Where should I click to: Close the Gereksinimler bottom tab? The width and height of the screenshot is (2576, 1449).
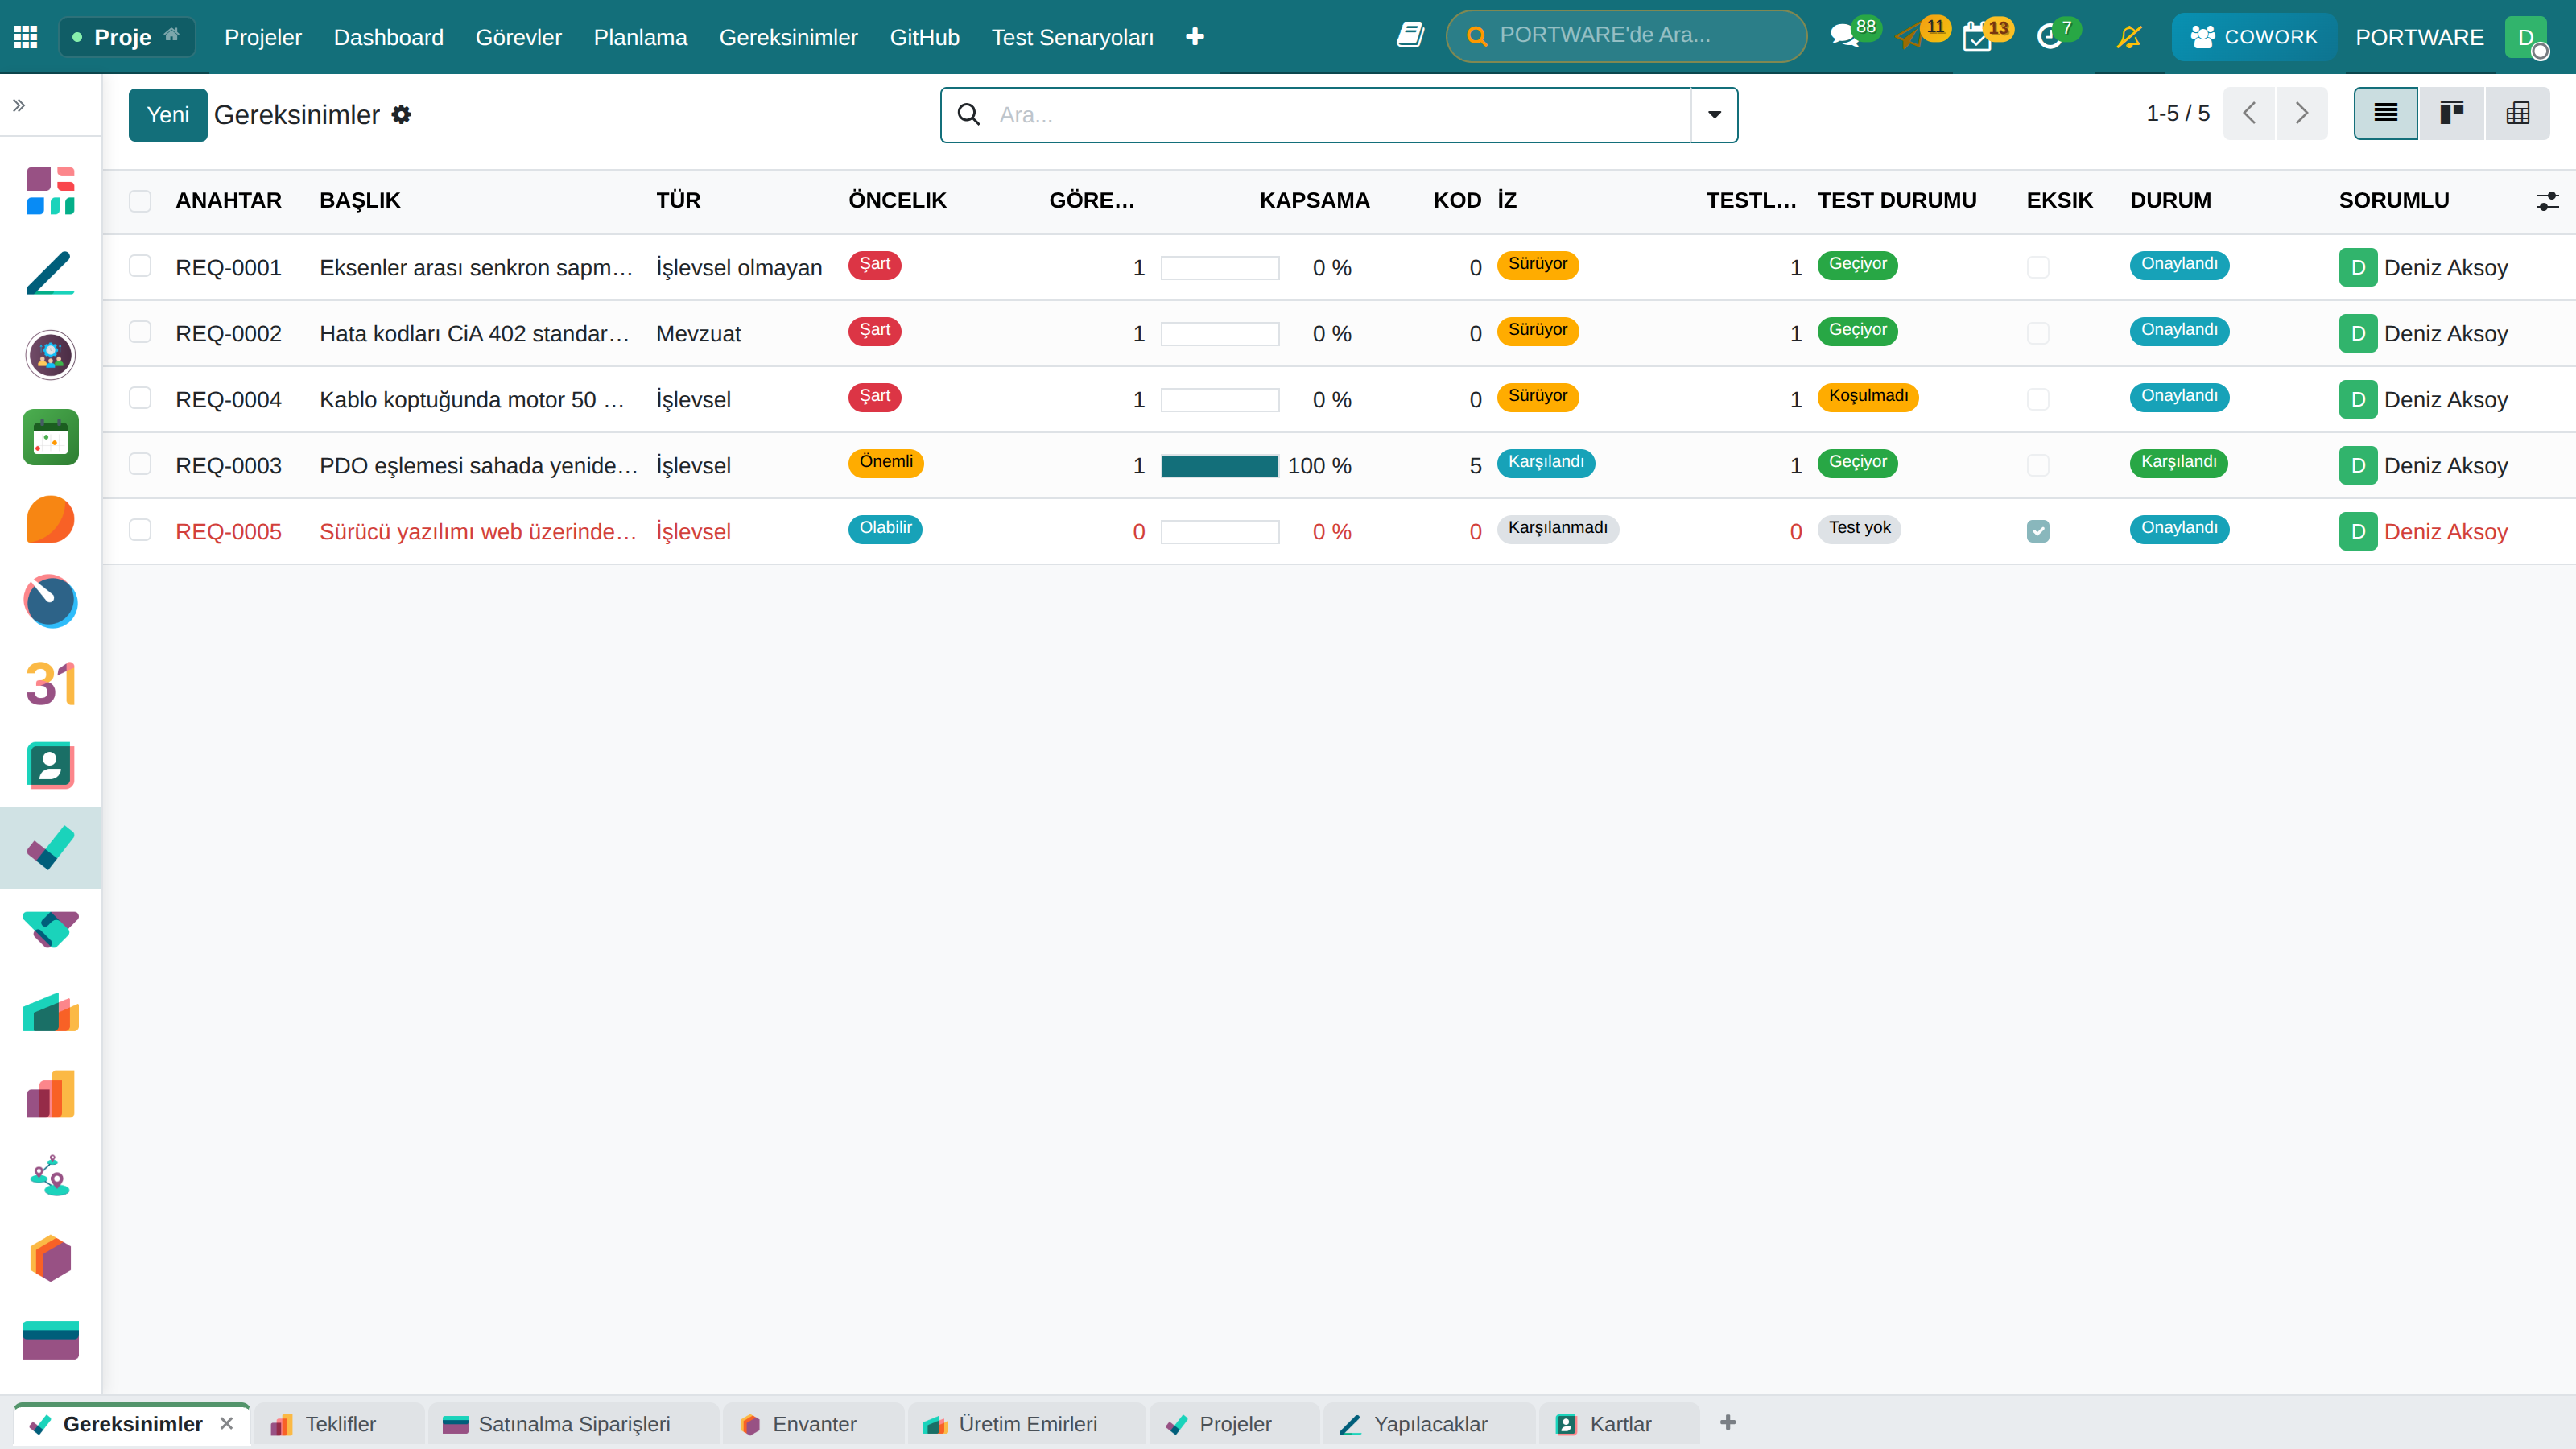pos(227,1423)
